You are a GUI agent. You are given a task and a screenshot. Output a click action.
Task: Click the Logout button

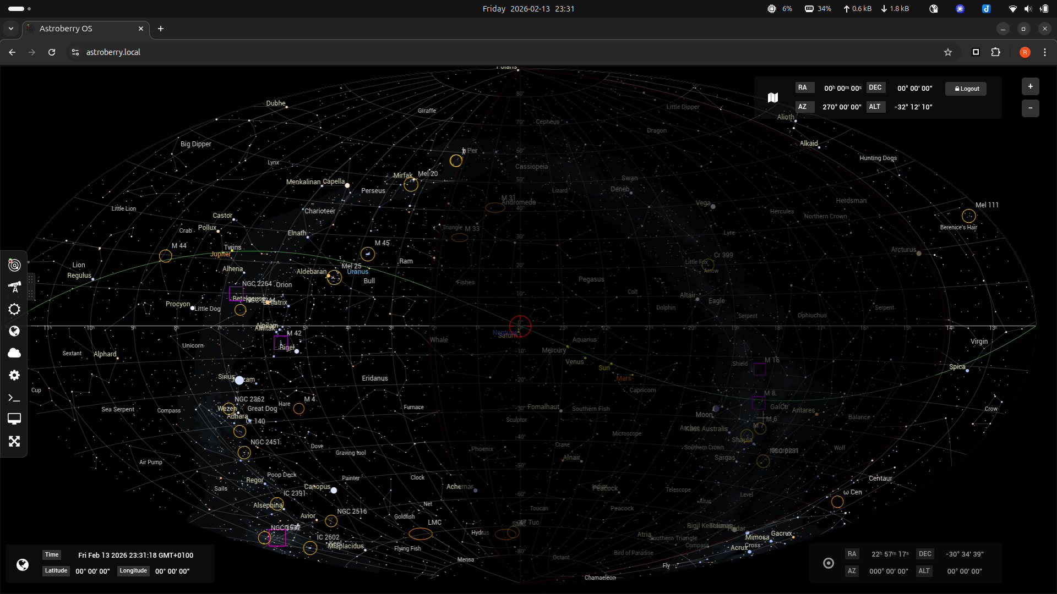[x=966, y=89]
